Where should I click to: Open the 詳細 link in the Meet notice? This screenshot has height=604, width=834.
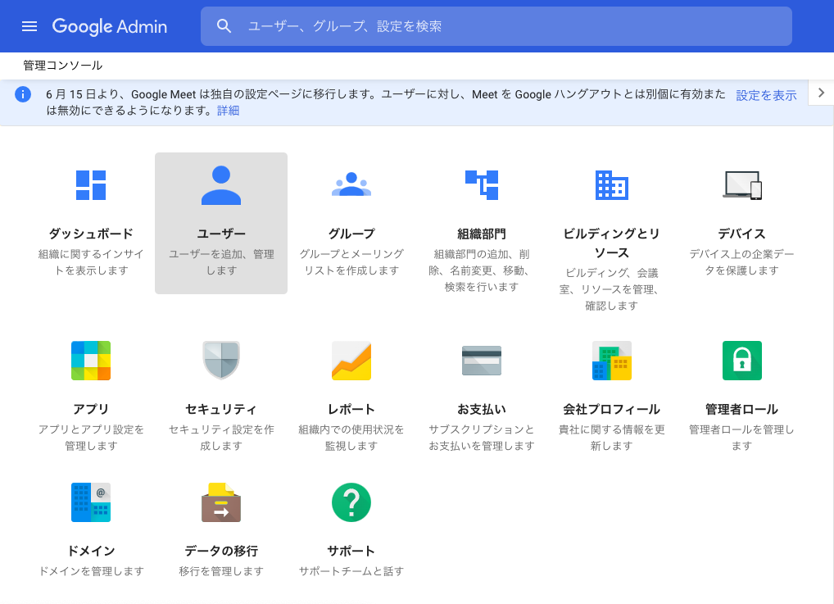click(x=229, y=111)
